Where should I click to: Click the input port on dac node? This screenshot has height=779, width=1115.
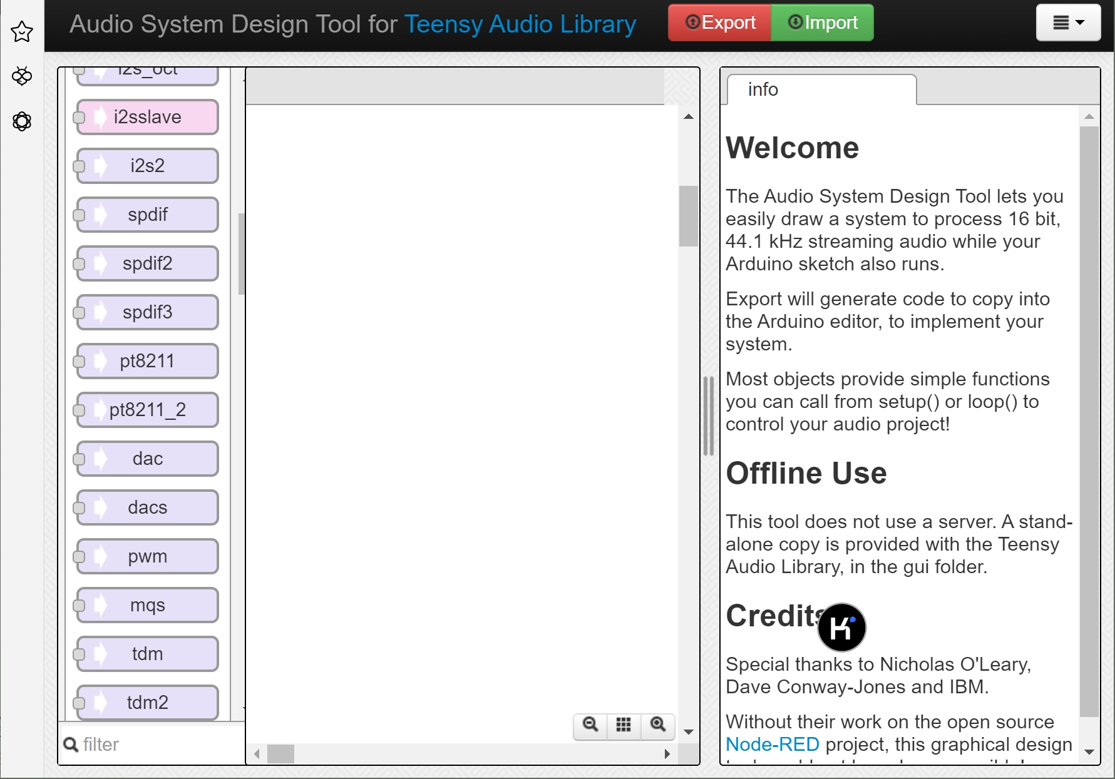point(80,459)
